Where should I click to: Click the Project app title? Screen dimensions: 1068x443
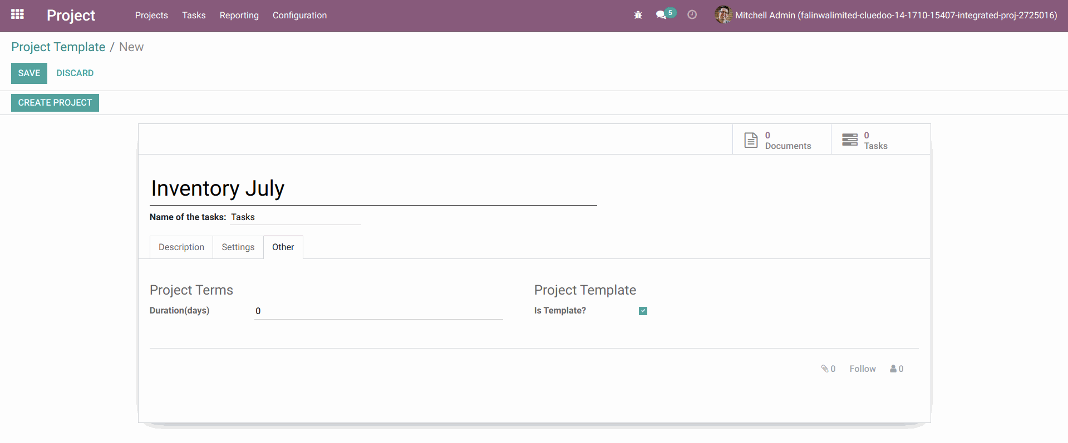71,16
